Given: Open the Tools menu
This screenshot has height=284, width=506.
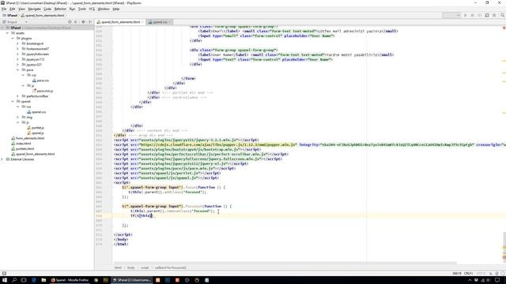Looking at the screenshot, I should pyautogui.click(x=82, y=9).
